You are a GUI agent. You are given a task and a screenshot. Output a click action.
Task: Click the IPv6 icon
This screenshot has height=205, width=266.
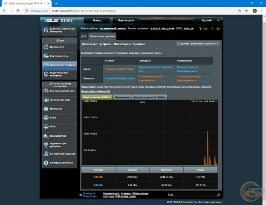coord(46,117)
